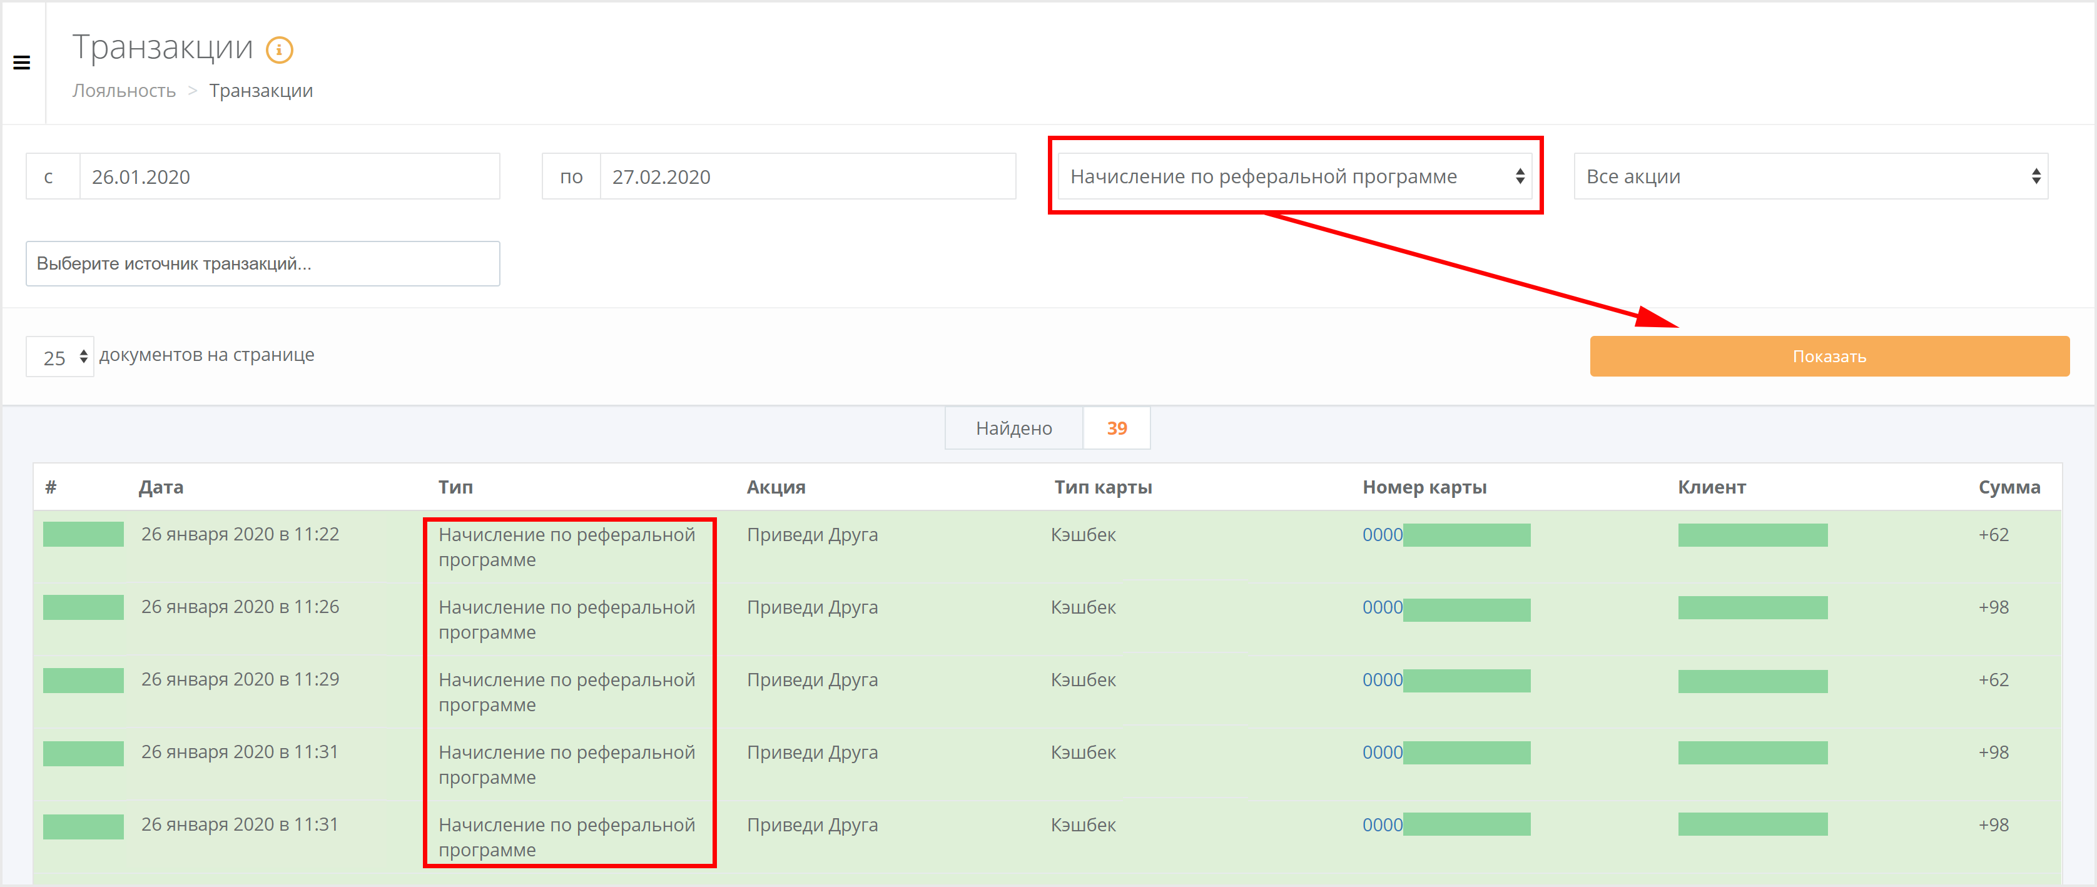This screenshot has height=887, width=2097.
Task: Click the Сумма column header
Action: coord(2009,487)
